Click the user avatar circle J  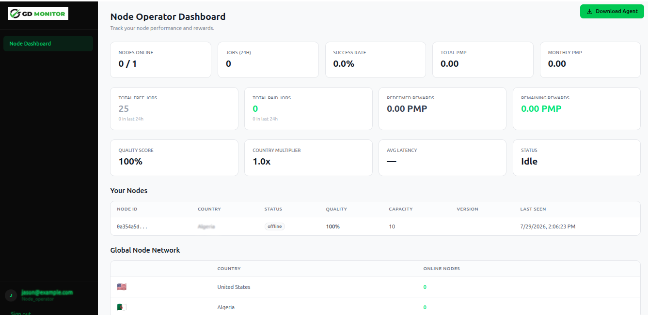tap(11, 295)
